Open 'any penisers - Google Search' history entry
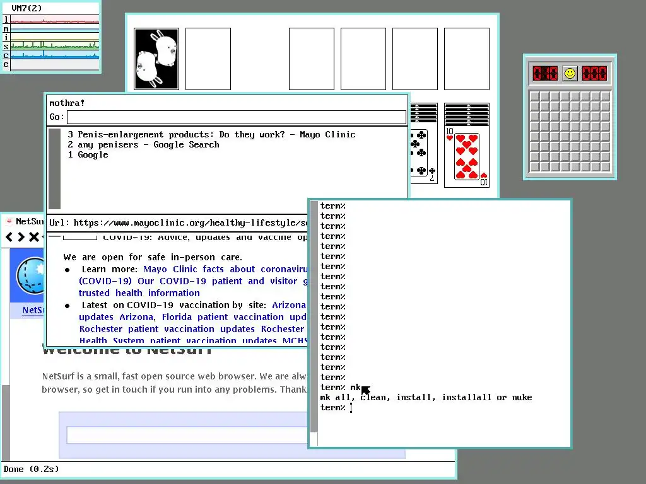The image size is (646, 484). click(143, 145)
